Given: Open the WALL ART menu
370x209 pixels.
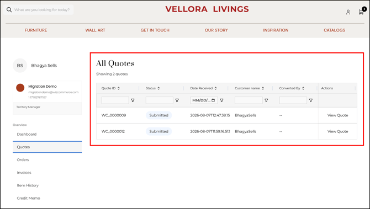Looking at the screenshot, I should point(96,30).
